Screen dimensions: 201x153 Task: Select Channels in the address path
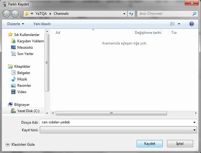point(61,14)
